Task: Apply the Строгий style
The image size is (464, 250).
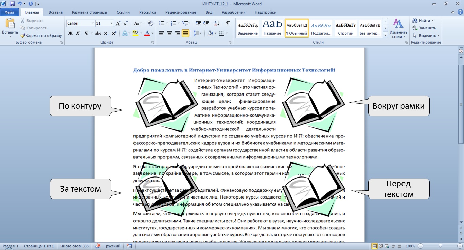Action: (345, 27)
